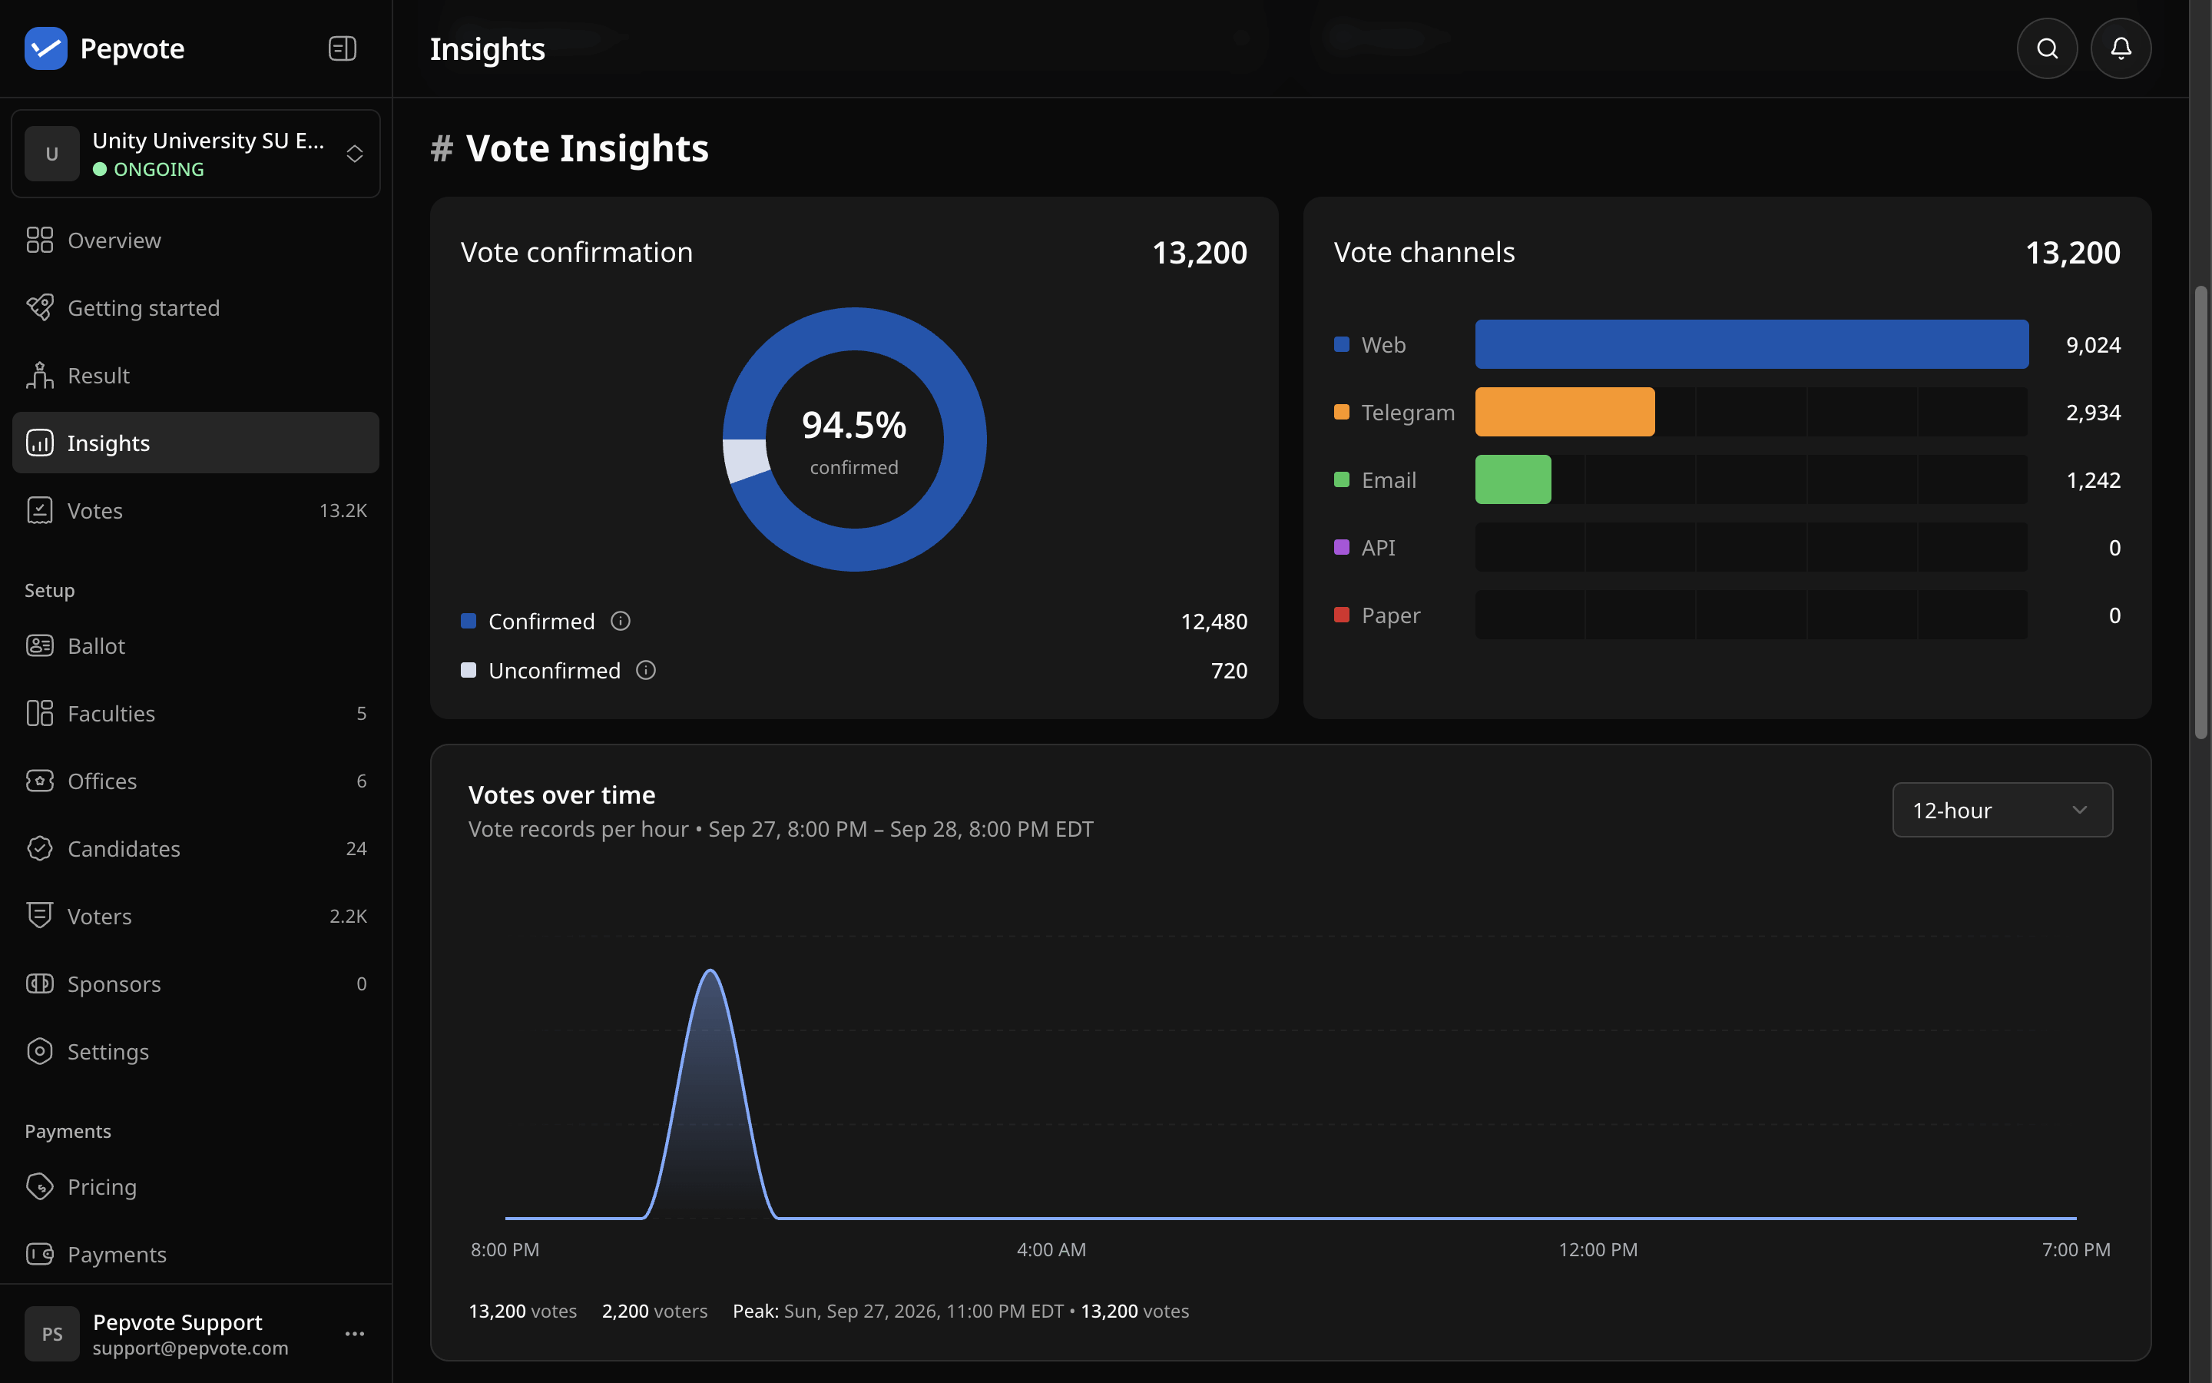Click the Ballot icon in Setup
Screen dimensions: 2212x1383
point(39,645)
